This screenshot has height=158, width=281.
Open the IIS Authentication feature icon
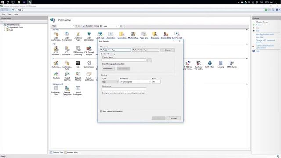[56, 64]
